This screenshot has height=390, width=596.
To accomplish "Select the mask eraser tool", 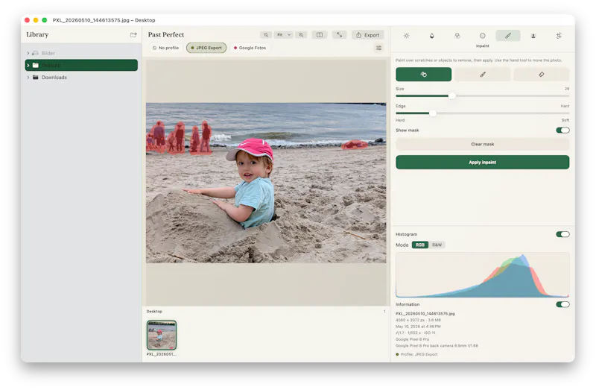I will (542, 75).
